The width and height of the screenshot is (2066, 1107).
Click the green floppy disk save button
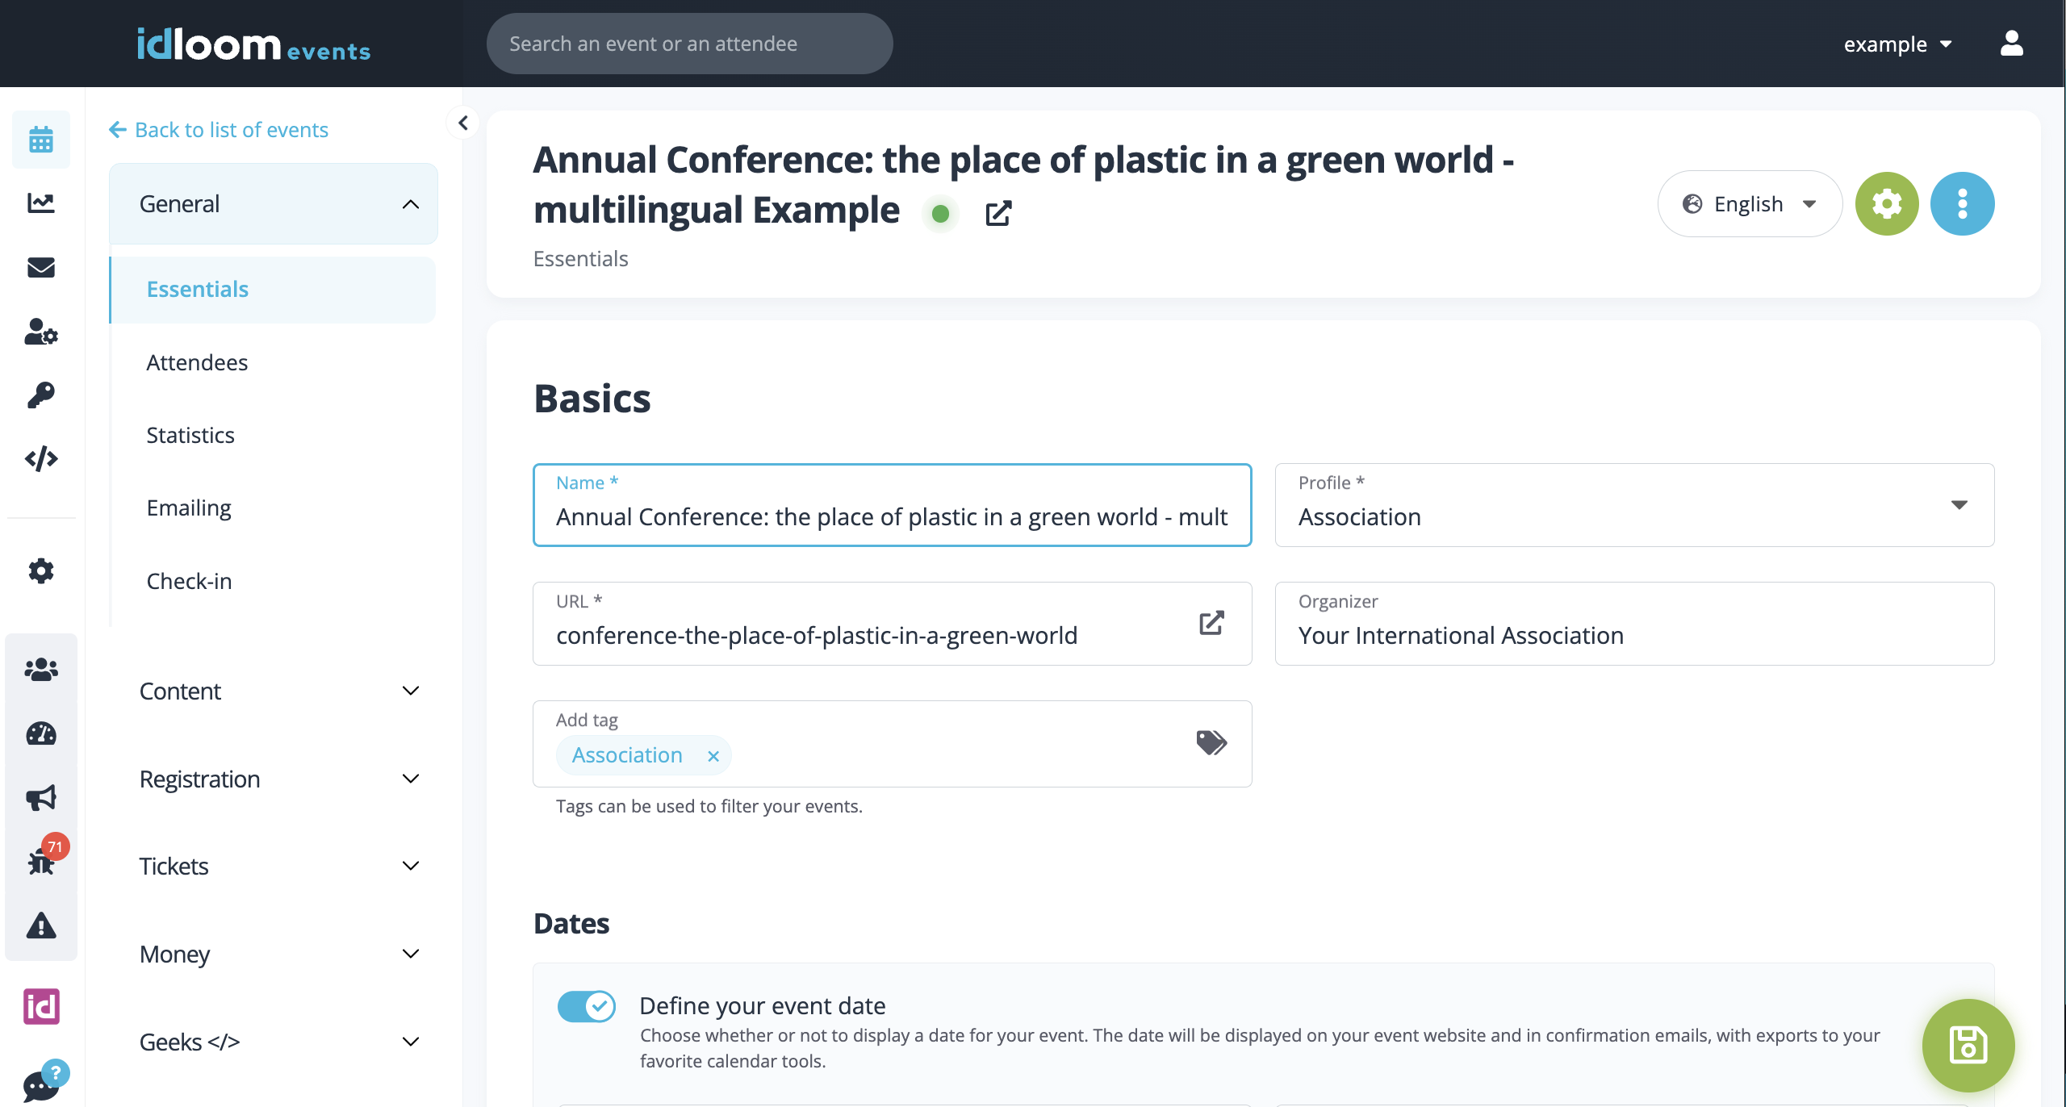click(x=1968, y=1045)
